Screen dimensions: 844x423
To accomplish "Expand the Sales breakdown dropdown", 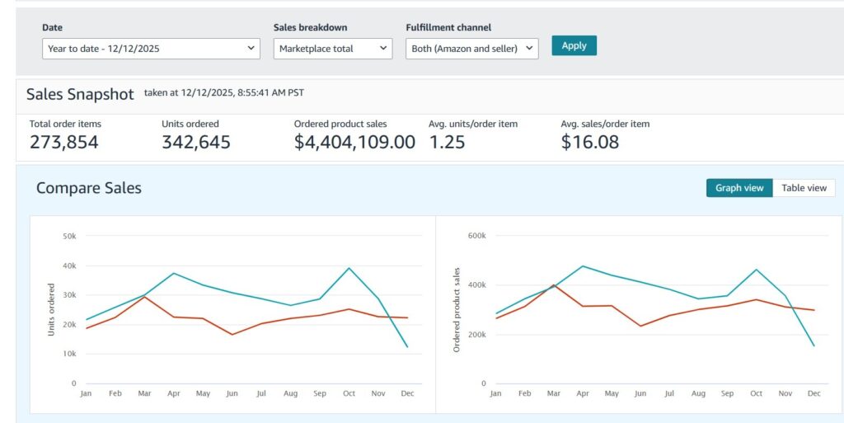I will (333, 49).
